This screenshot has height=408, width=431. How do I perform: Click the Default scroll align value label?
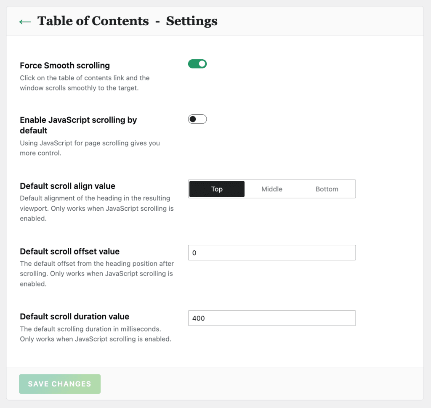tap(67, 186)
